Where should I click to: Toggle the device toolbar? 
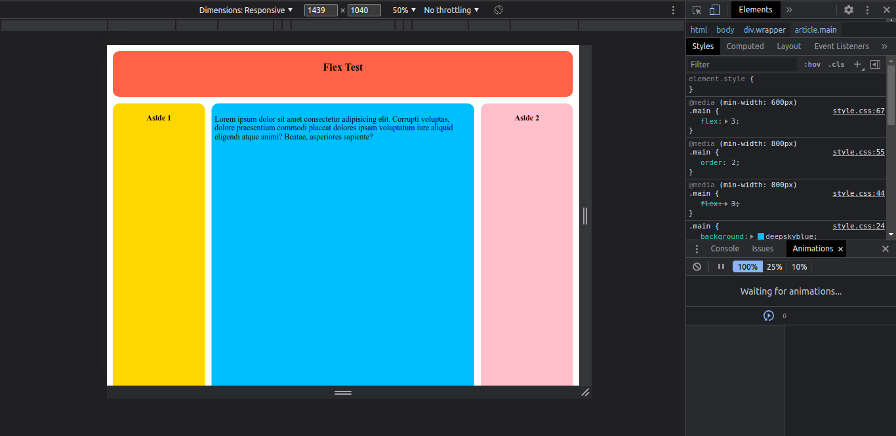coord(715,9)
